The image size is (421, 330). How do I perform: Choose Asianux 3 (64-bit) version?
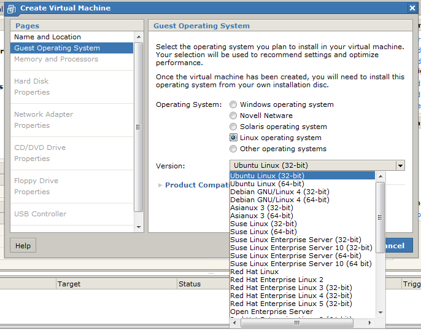tap(261, 216)
